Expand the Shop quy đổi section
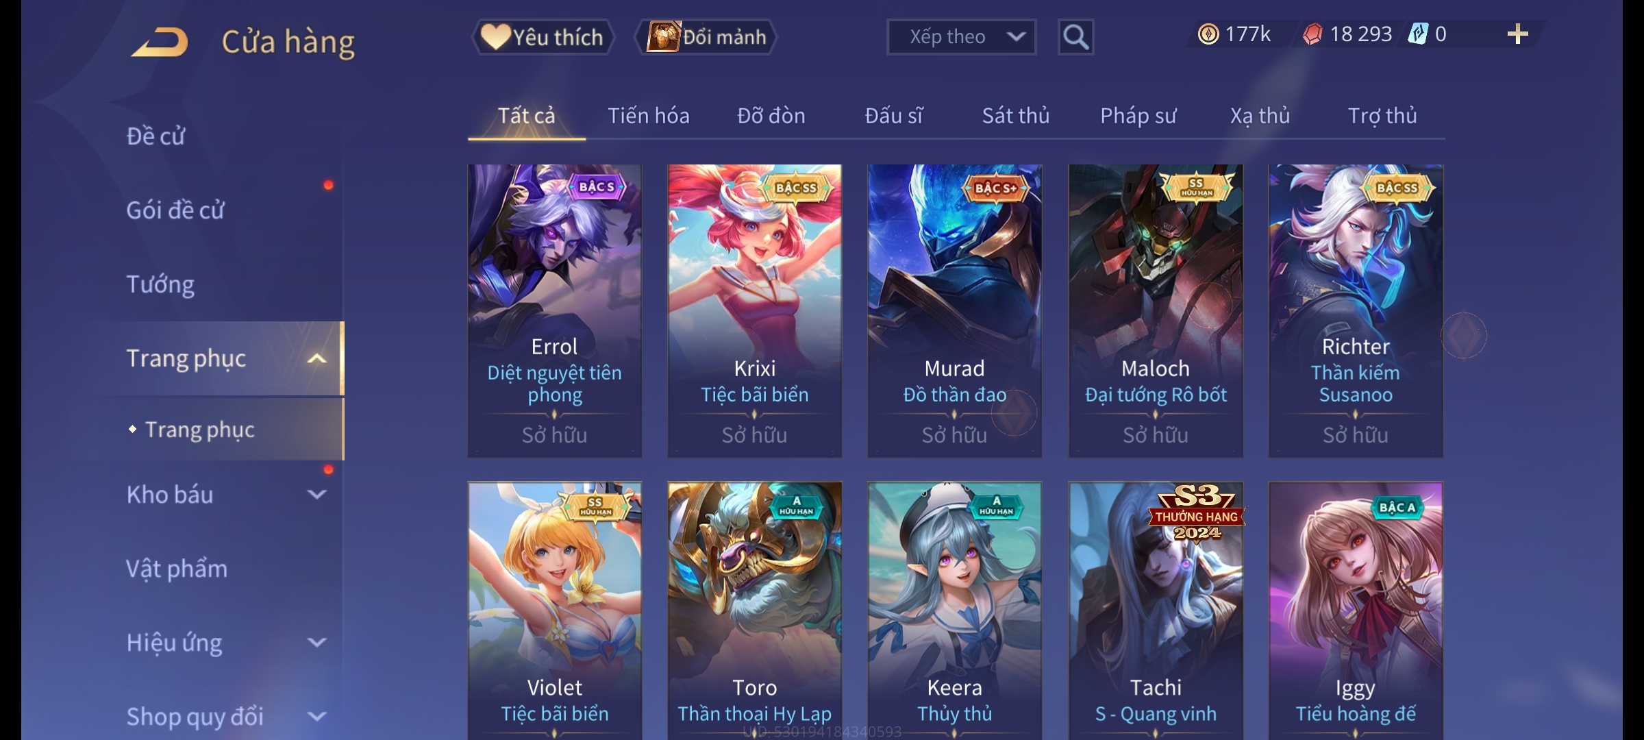The width and height of the screenshot is (1644, 740). click(x=316, y=717)
